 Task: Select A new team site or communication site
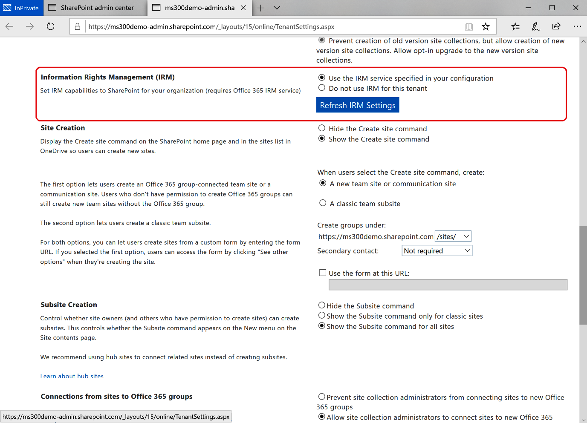coord(323,183)
